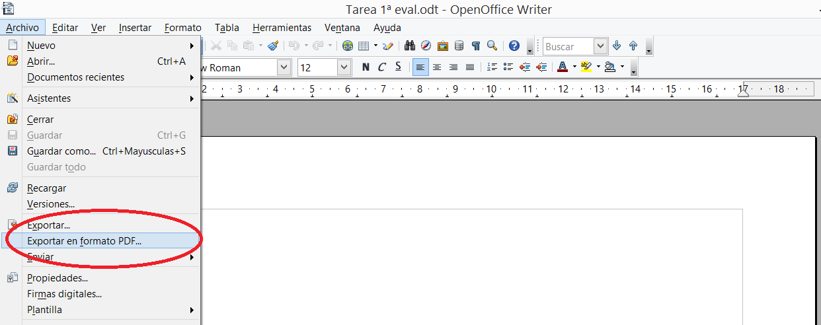Toggle Numbering list on/off
The height and width of the screenshot is (325, 821).
pyautogui.click(x=492, y=67)
